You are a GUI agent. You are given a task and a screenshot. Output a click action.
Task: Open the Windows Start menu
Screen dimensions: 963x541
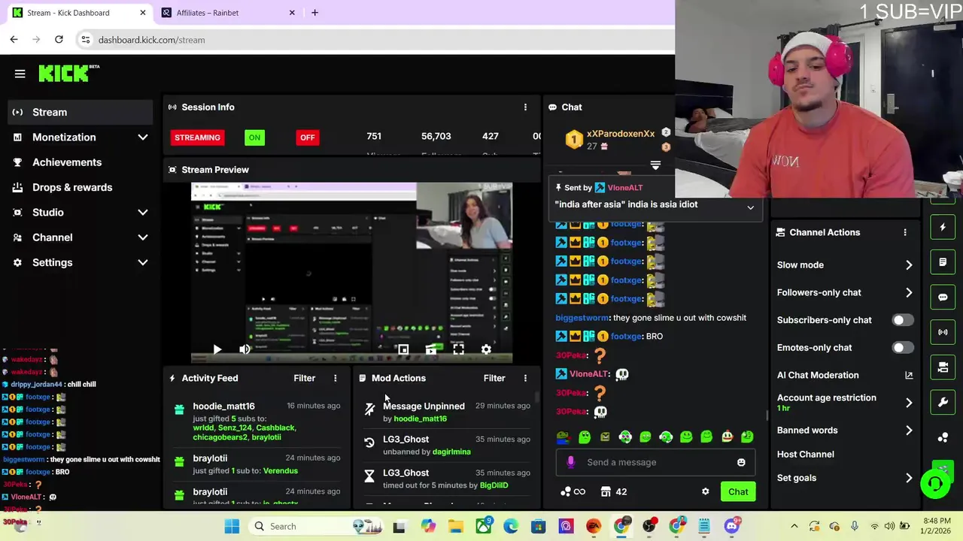tap(232, 526)
